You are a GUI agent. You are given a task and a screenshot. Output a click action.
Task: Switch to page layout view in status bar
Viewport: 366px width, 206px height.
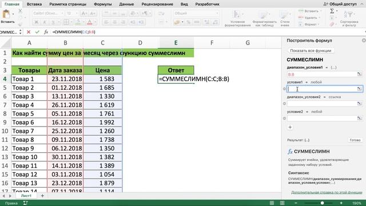coord(282,203)
